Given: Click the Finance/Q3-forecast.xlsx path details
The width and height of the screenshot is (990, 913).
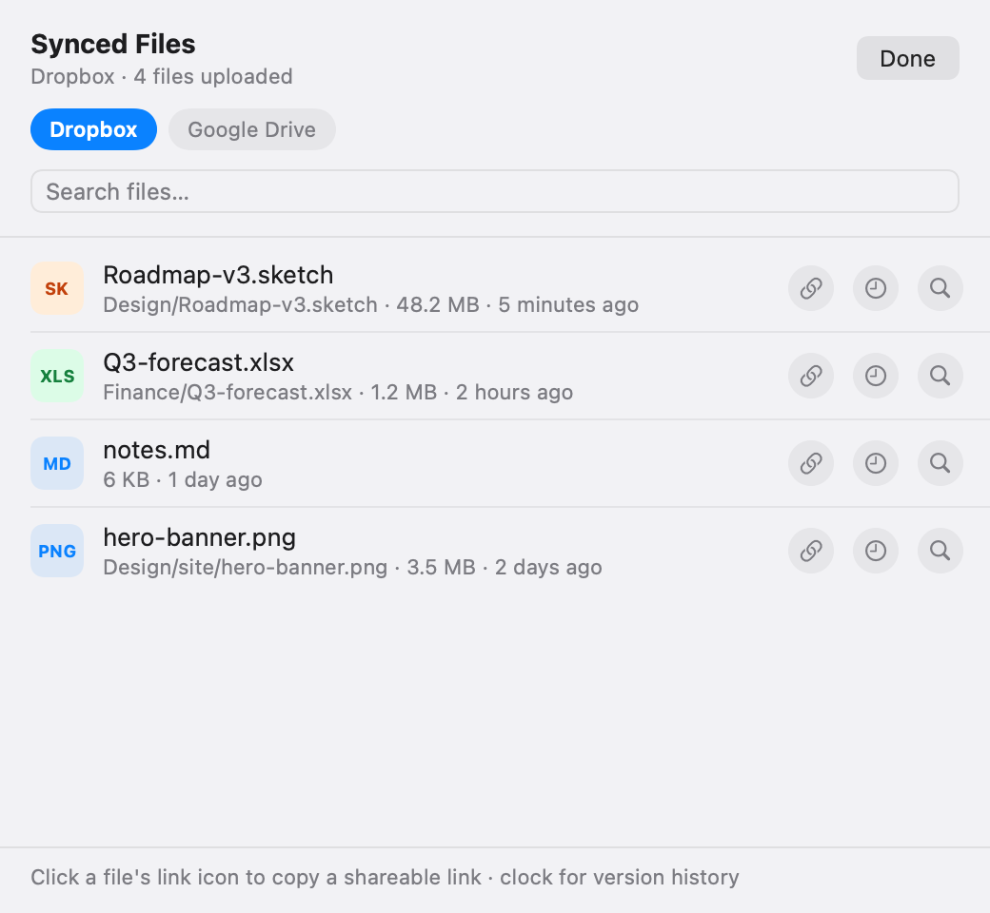Looking at the screenshot, I should pyautogui.click(x=338, y=393).
